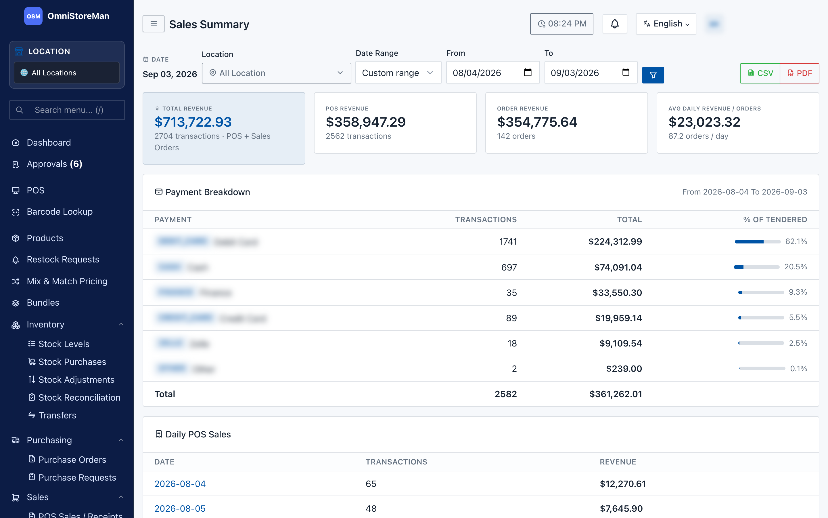The height and width of the screenshot is (518, 828).
Task: Open calendar picker in To date field
Action: point(625,72)
